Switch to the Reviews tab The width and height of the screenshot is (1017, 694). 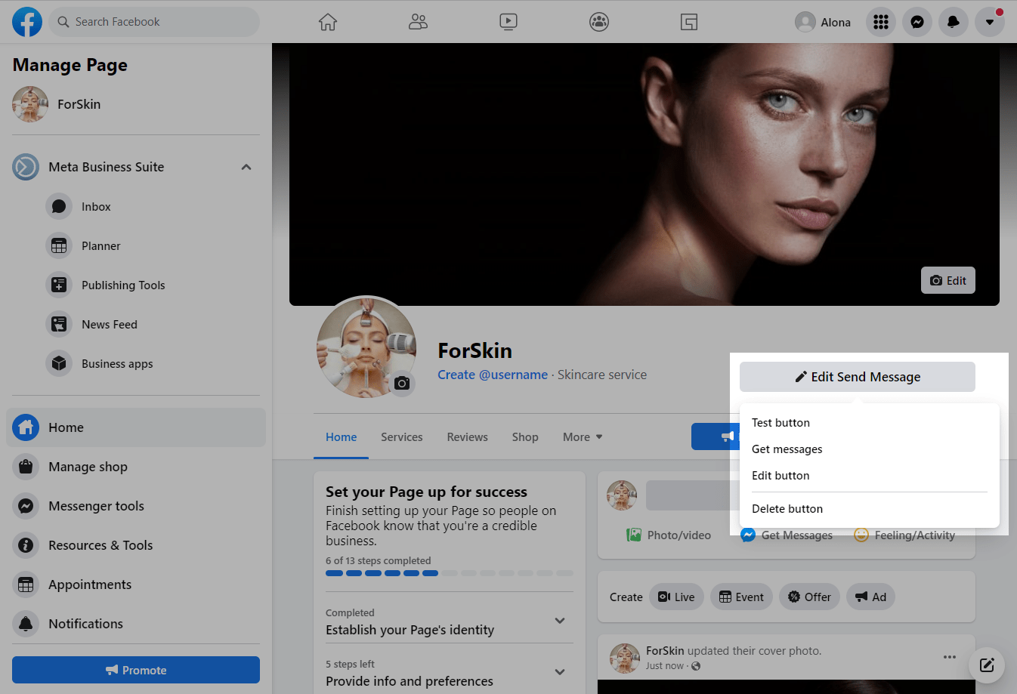467,437
